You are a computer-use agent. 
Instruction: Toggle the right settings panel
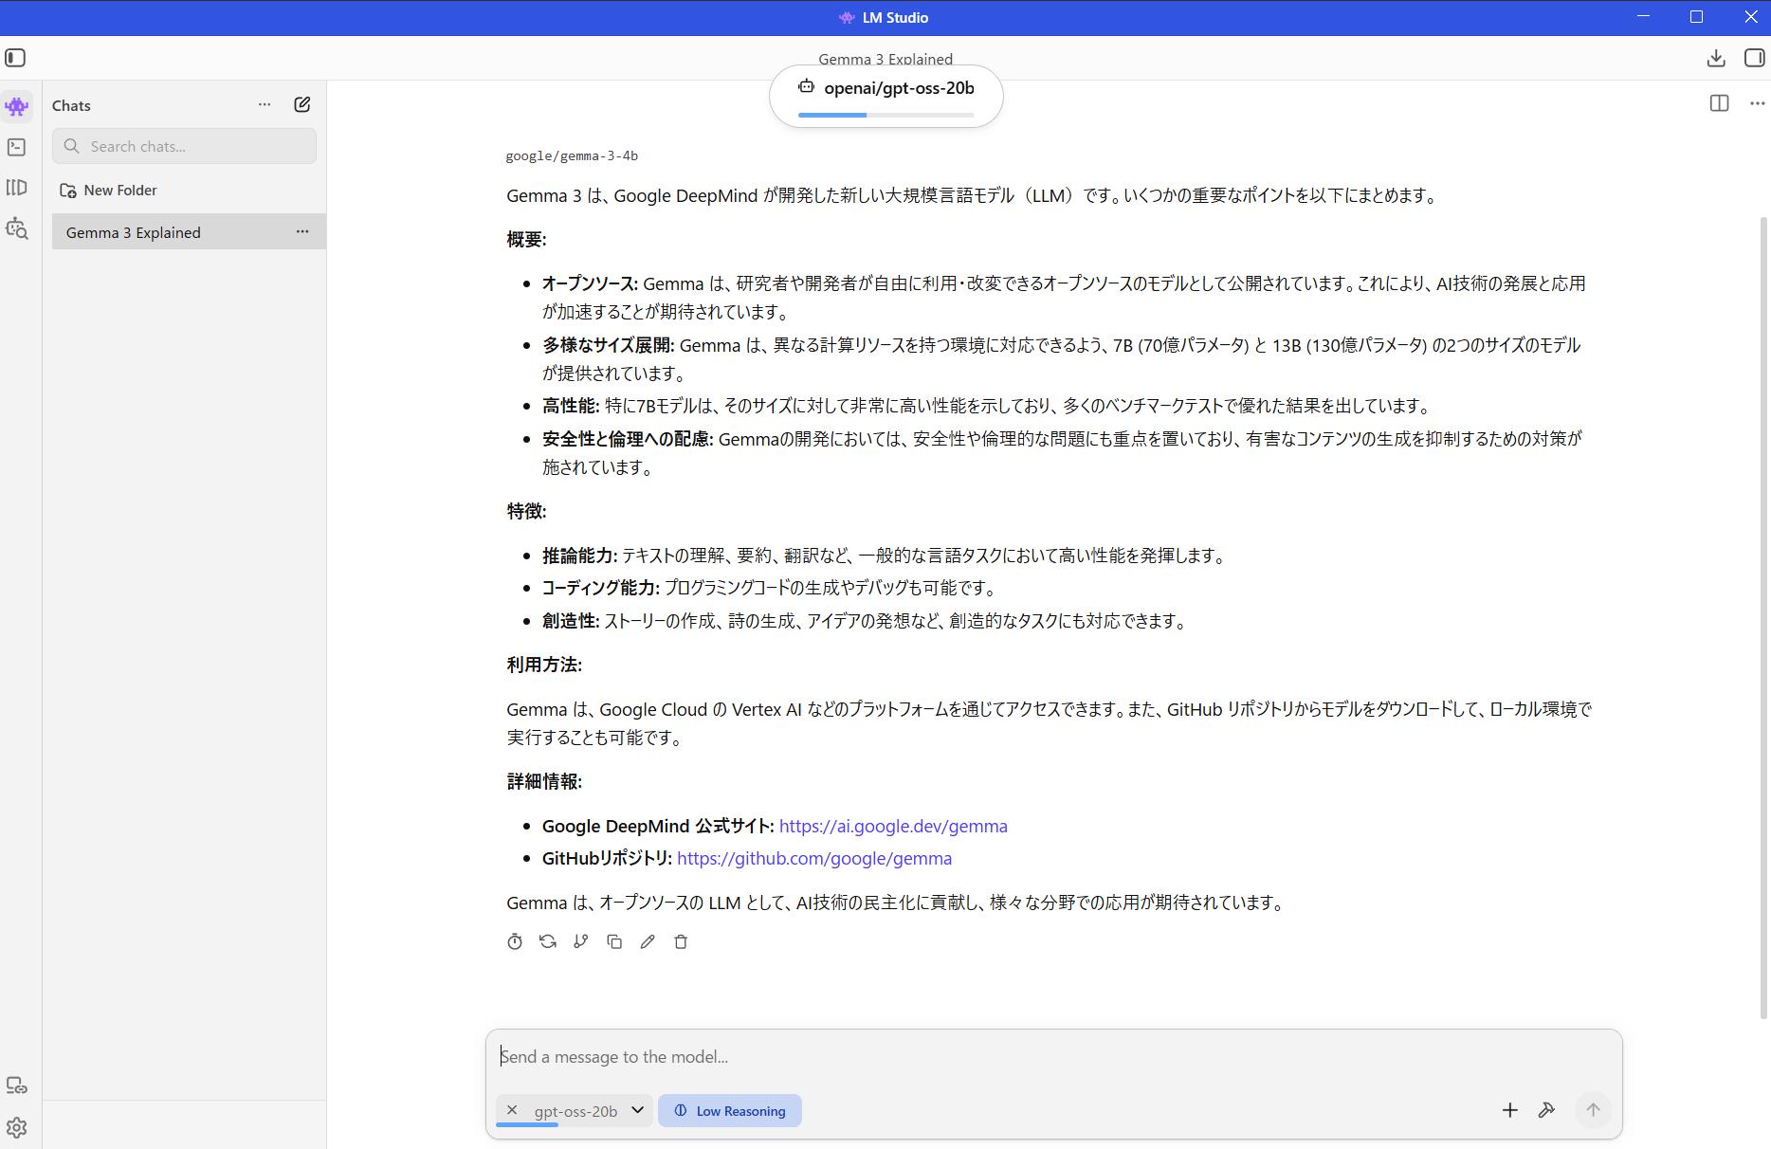1754,58
